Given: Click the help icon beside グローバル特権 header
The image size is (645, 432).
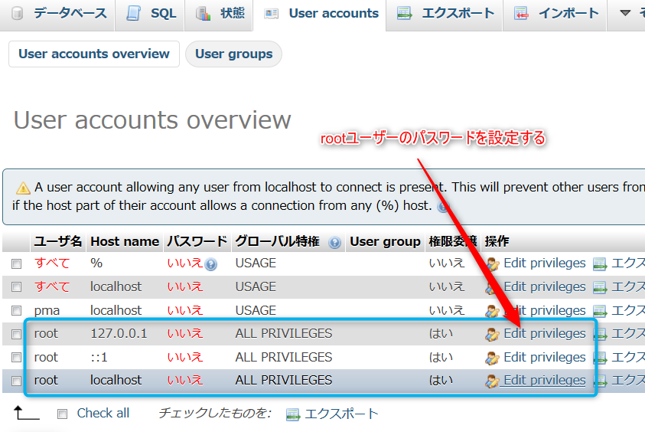Looking at the screenshot, I should click(x=335, y=243).
